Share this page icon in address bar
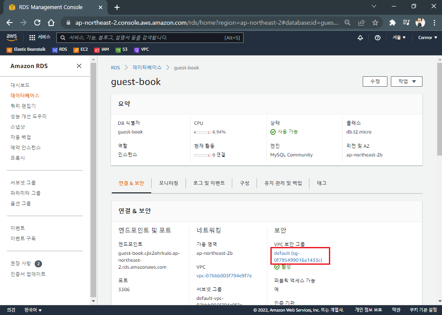 tap(361, 23)
